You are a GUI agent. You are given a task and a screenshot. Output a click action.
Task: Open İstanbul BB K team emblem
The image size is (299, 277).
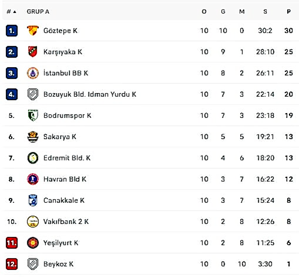33,73
